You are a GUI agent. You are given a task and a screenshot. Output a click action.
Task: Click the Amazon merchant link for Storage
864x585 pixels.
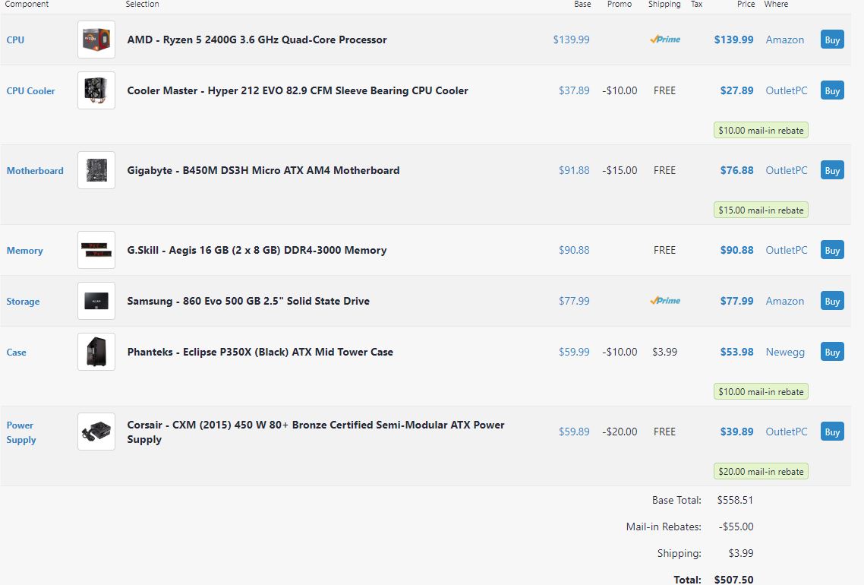[x=784, y=301]
